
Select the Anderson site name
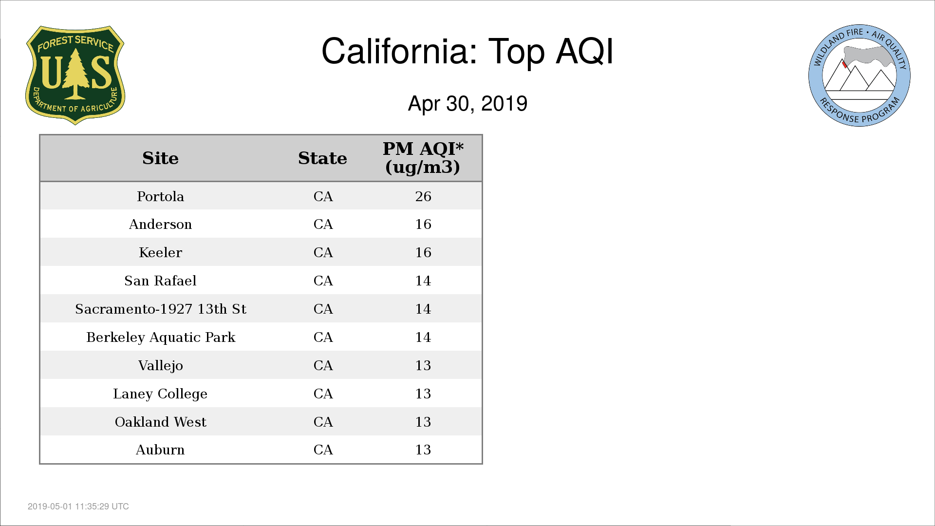160,225
